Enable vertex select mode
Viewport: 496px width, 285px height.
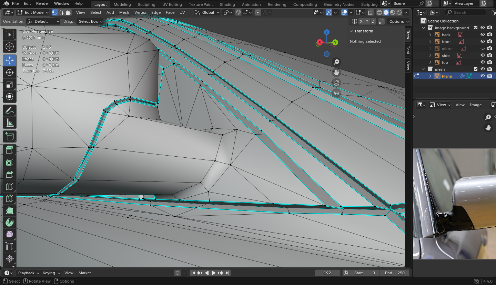click(x=55, y=12)
